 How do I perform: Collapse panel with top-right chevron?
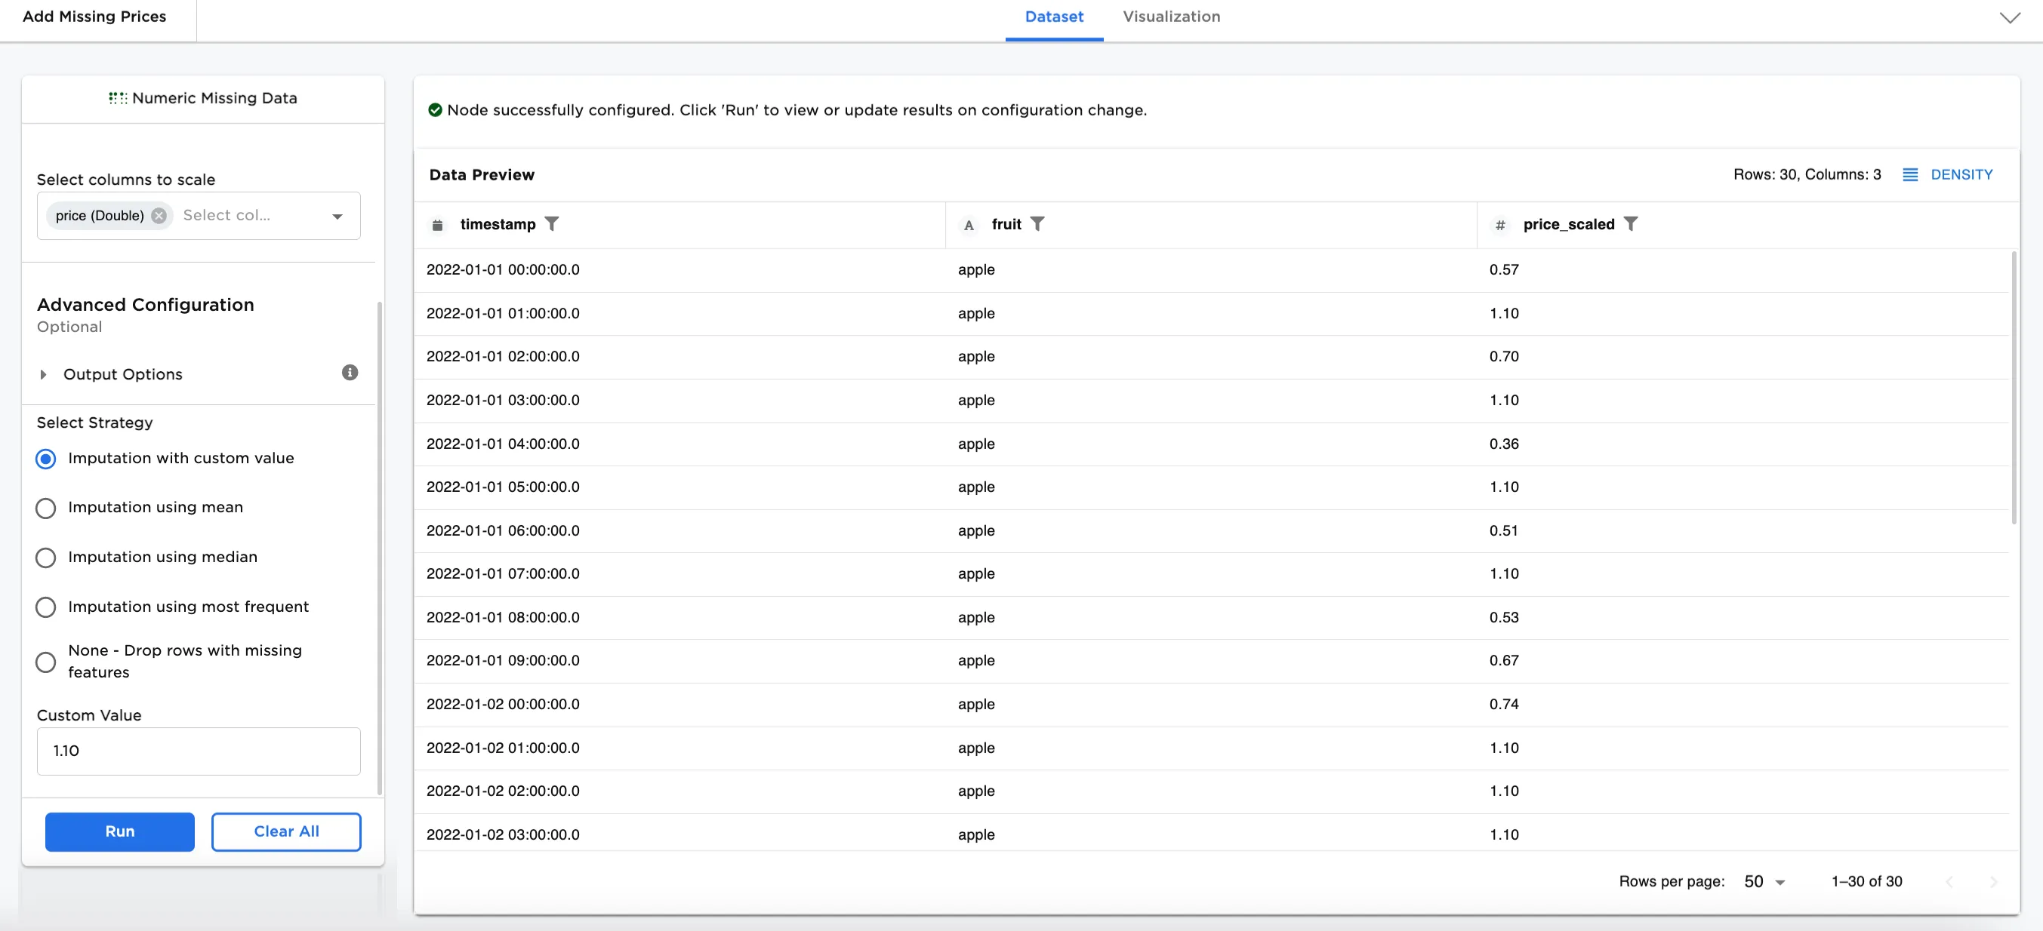click(x=2010, y=17)
